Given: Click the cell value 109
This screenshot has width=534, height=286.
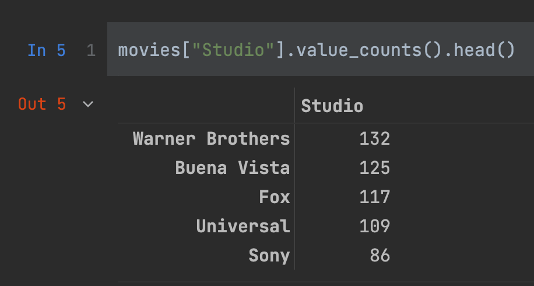Looking at the screenshot, I should click(x=375, y=226).
